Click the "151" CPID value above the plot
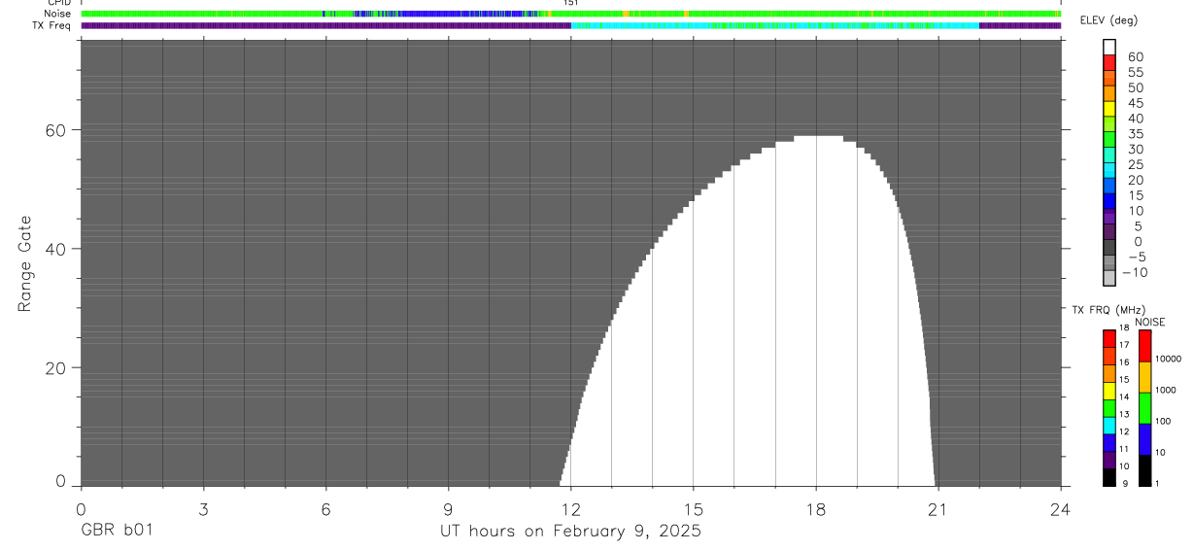1193x551 pixels. (571, 3)
